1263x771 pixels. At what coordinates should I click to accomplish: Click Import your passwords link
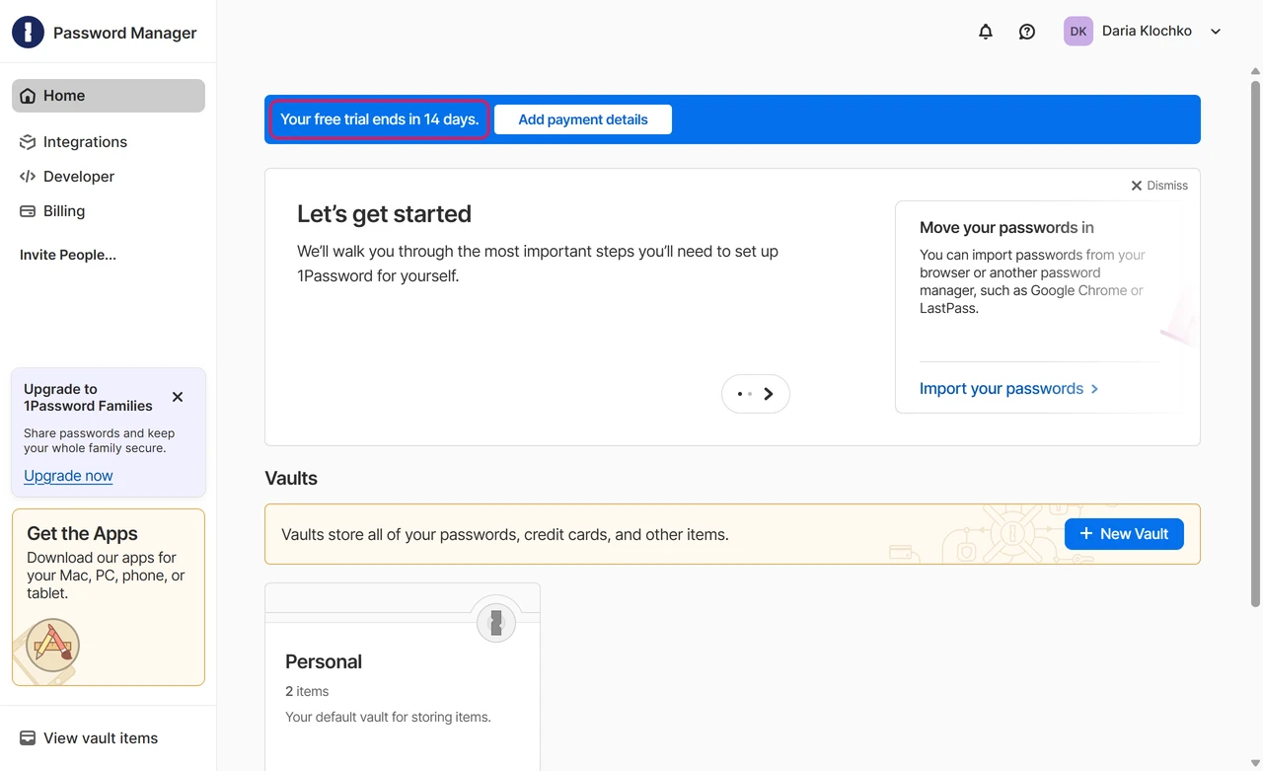click(x=1008, y=389)
